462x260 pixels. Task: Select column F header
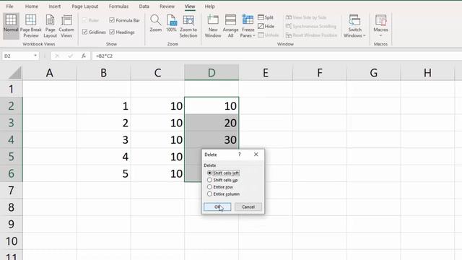tap(320, 72)
